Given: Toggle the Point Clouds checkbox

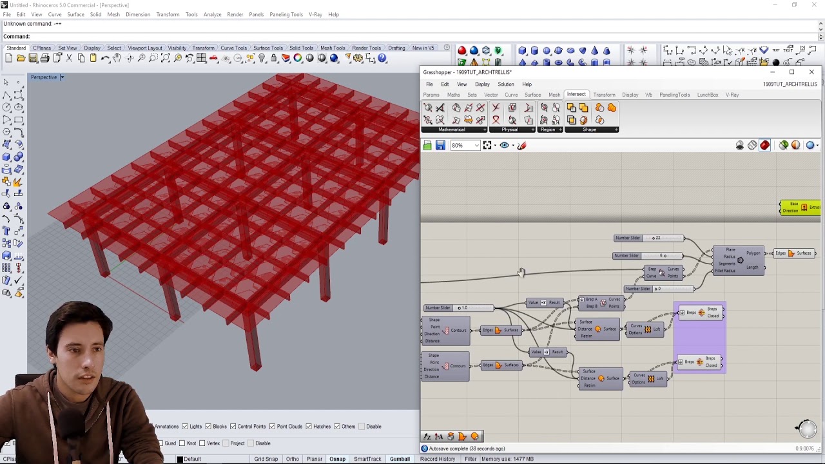Looking at the screenshot, I should click(x=272, y=427).
